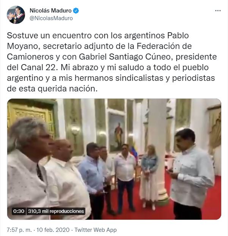The height and width of the screenshot is (236, 228).
Task: Click the Canal 22 sentence in tweet
Action: pyautogui.click(x=32, y=68)
